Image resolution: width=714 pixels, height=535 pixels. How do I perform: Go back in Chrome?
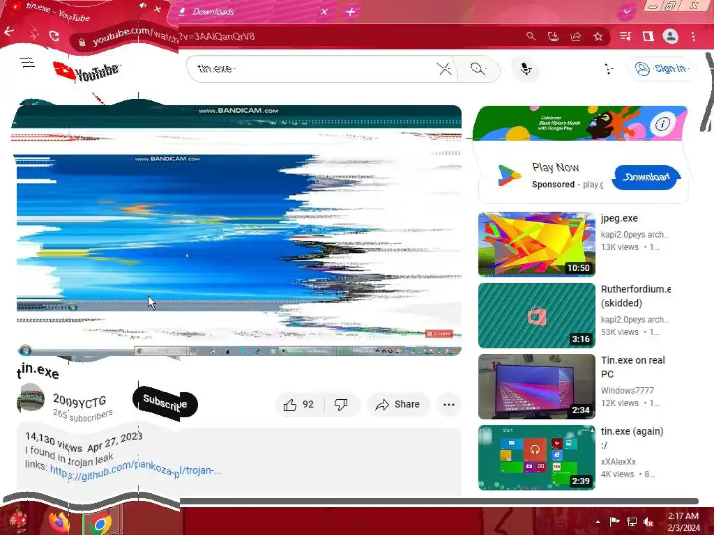pyautogui.click(x=9, y=31)
